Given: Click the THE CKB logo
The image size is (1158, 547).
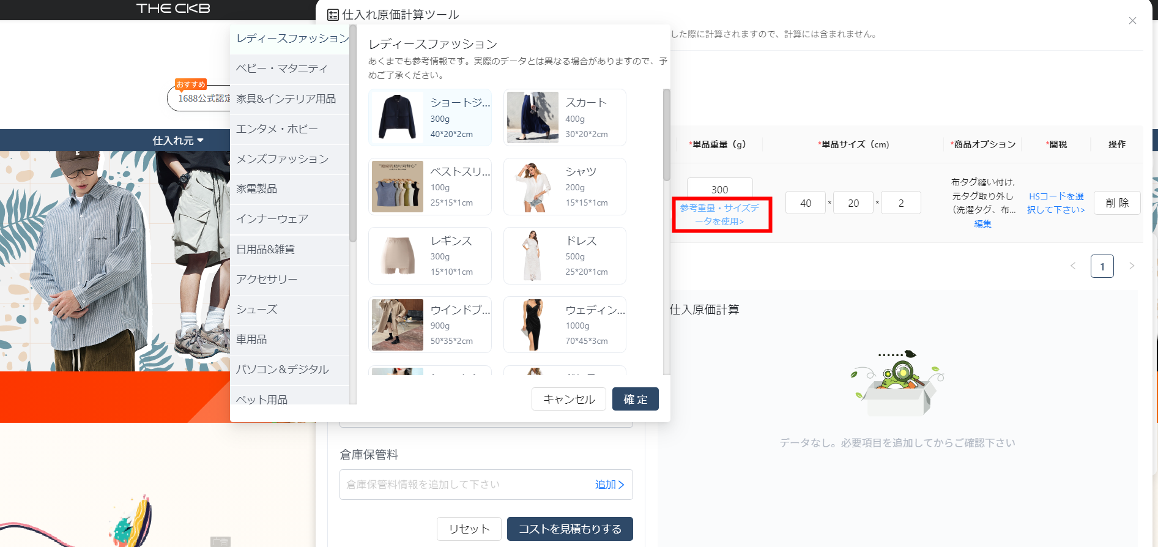Looking at the screenshot, I should [173, 9].
